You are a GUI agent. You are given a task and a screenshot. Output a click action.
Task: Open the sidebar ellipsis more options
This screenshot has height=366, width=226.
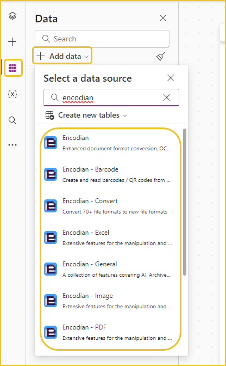pyautogui.click(x=12, y=145)
